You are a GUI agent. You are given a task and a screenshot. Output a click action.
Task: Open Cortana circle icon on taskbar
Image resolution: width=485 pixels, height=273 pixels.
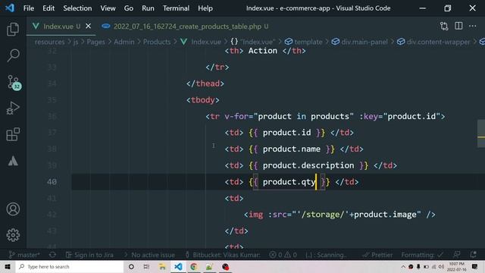(131, 266)
